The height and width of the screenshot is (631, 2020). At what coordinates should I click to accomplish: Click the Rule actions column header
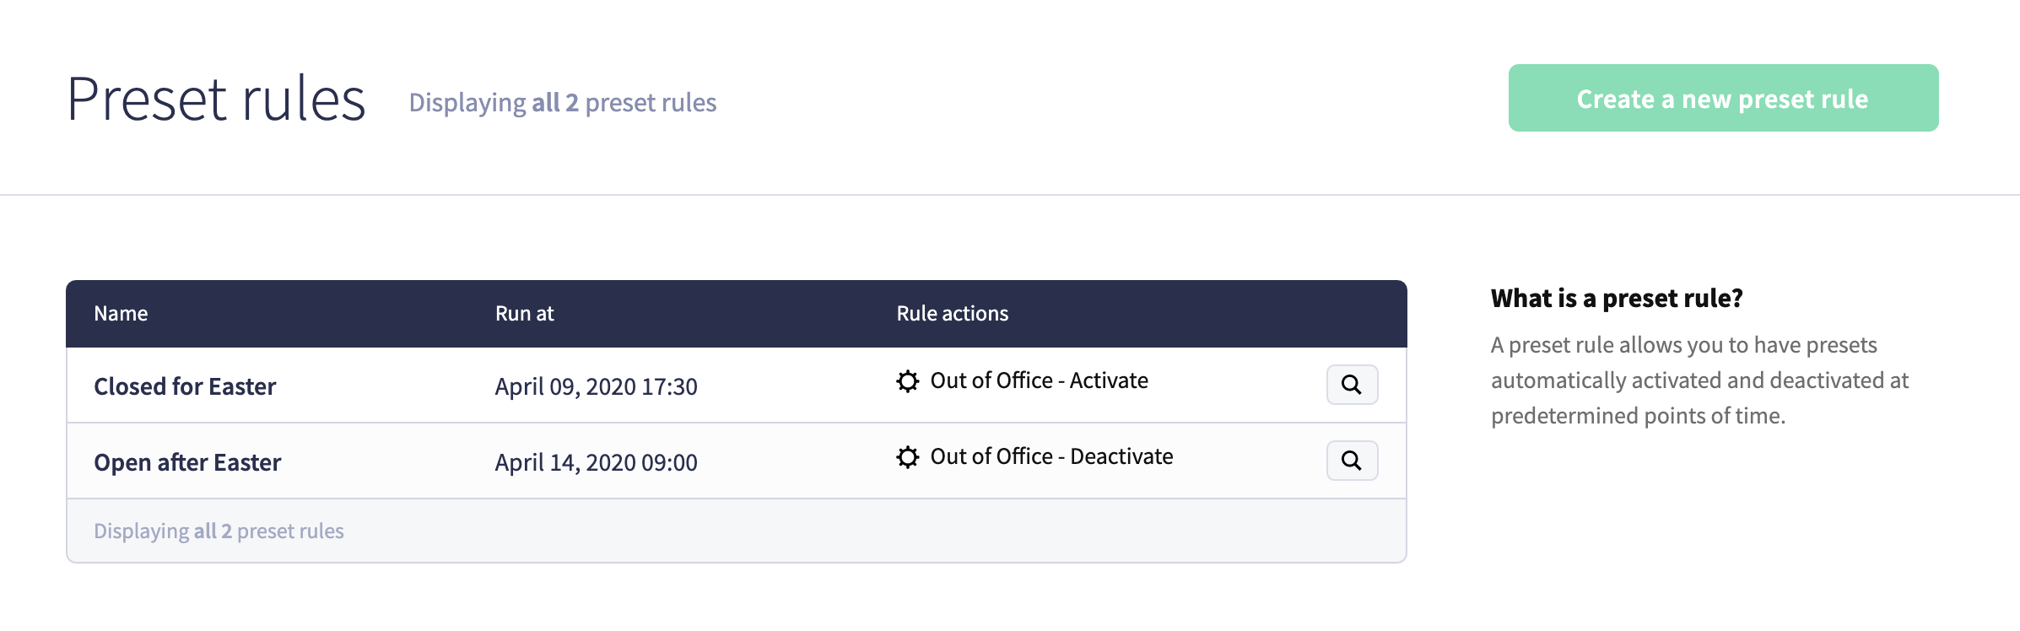coord(952,314)
